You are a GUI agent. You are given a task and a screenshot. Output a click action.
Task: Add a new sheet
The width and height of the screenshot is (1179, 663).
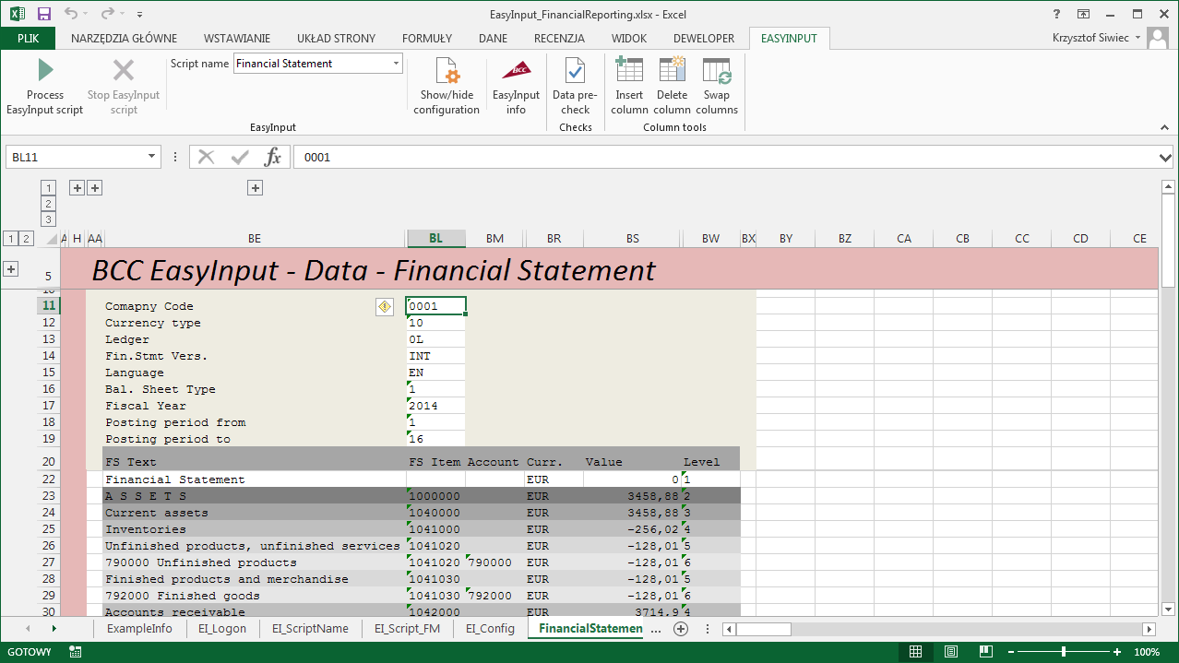coord(681,629)
